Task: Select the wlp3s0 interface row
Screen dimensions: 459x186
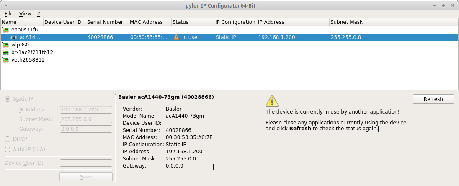Action: [x=229, y=45]
